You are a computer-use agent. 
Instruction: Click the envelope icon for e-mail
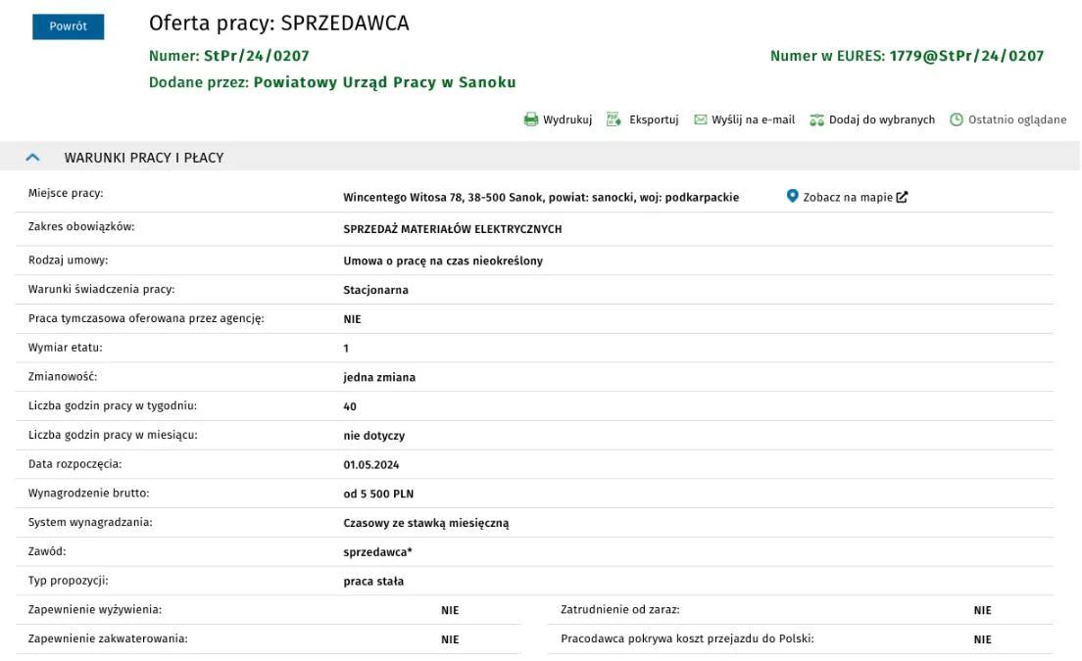[x=701, y=119]
